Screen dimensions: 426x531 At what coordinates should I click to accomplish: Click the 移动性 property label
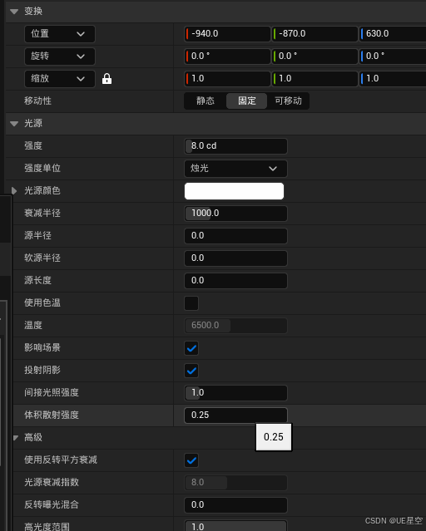point(37,101)
